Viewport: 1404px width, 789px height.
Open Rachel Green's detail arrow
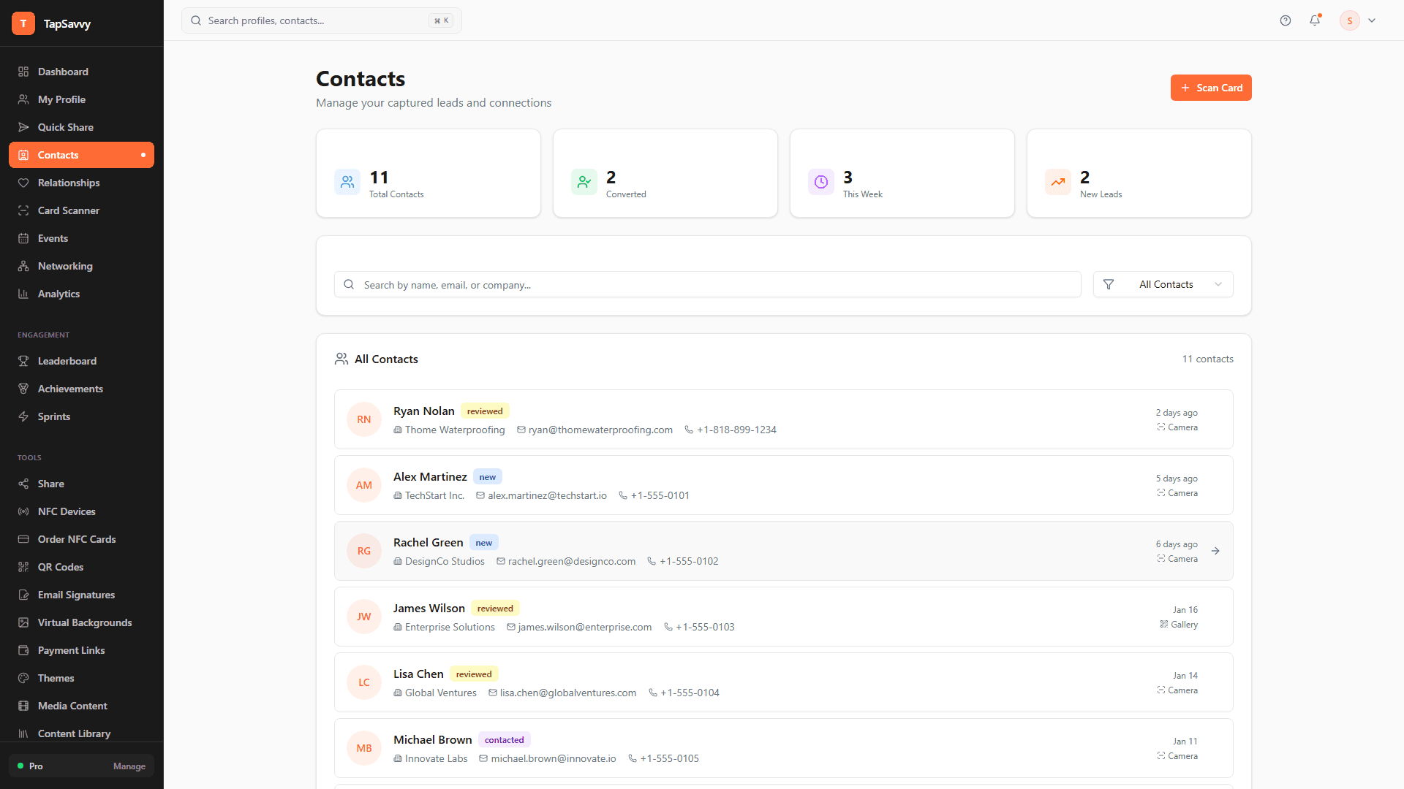click(1215, 551)
